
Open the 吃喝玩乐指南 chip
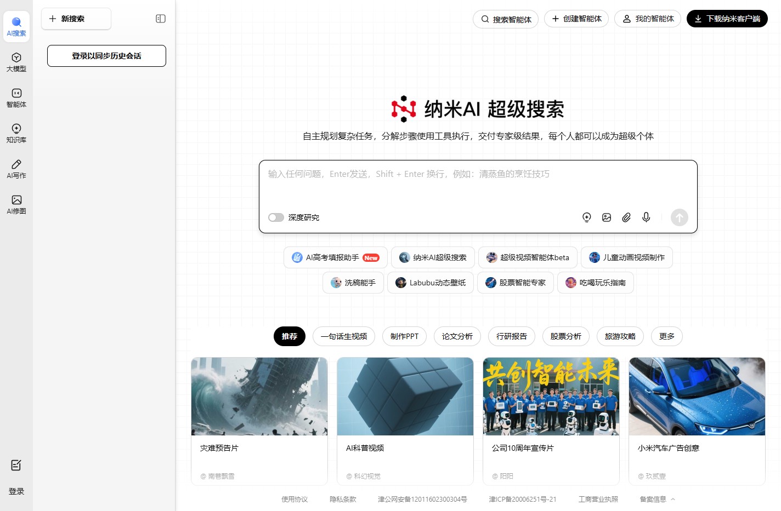tap(596, 283)
